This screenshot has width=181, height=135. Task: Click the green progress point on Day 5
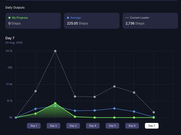pos(114,118)
